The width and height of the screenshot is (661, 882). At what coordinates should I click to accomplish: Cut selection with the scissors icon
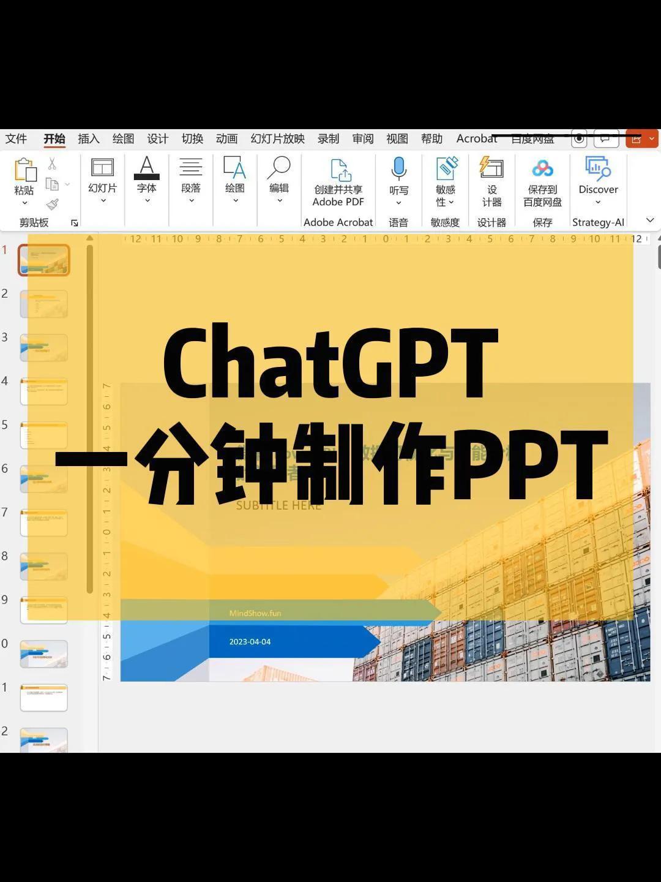coord(52,164)
